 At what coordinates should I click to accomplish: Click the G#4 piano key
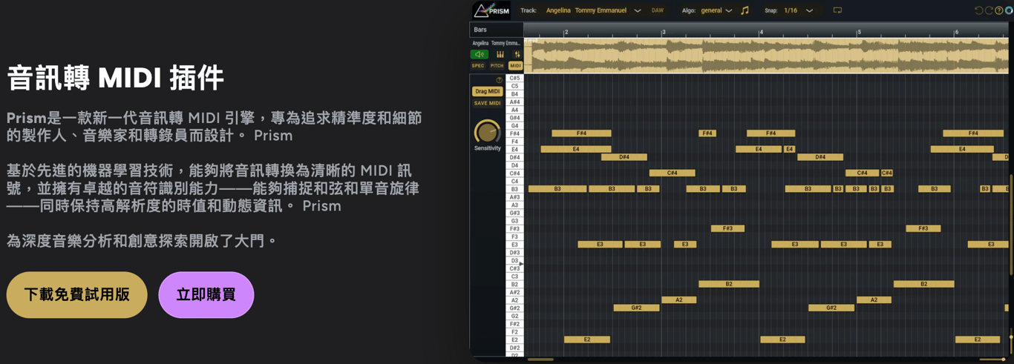pyautogui.click(x=514, y=118)
